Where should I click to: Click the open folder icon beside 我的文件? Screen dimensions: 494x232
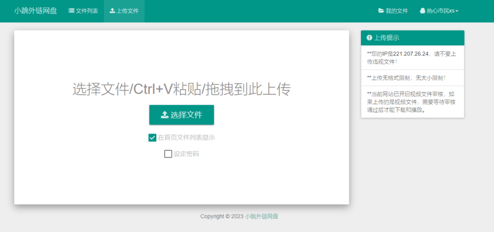click(381, 11)
